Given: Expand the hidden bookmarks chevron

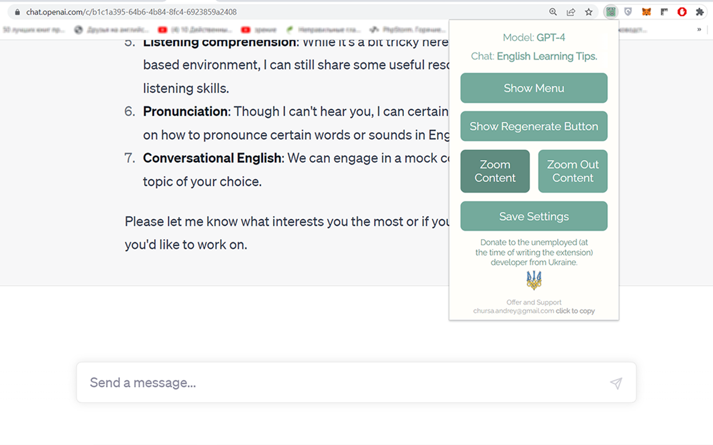Looking at the screenshot, I should [699, 29].
